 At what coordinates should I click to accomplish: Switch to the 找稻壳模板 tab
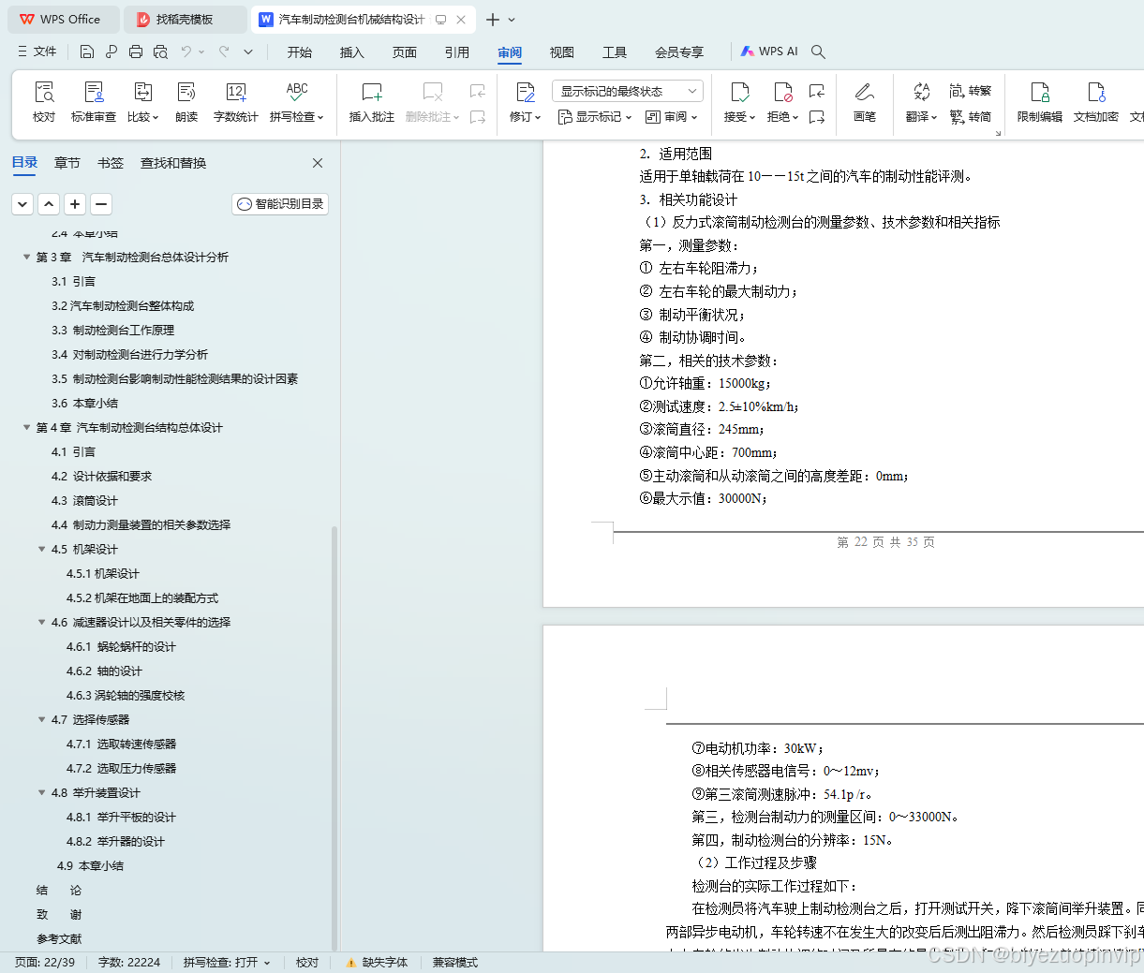pos(185,19)
